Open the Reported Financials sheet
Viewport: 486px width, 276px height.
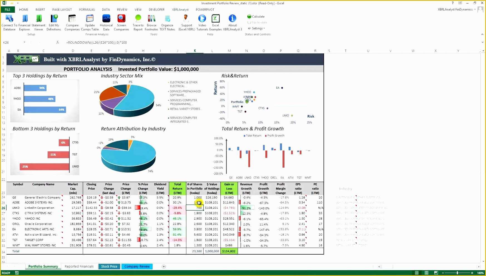[x=79, y=267]
